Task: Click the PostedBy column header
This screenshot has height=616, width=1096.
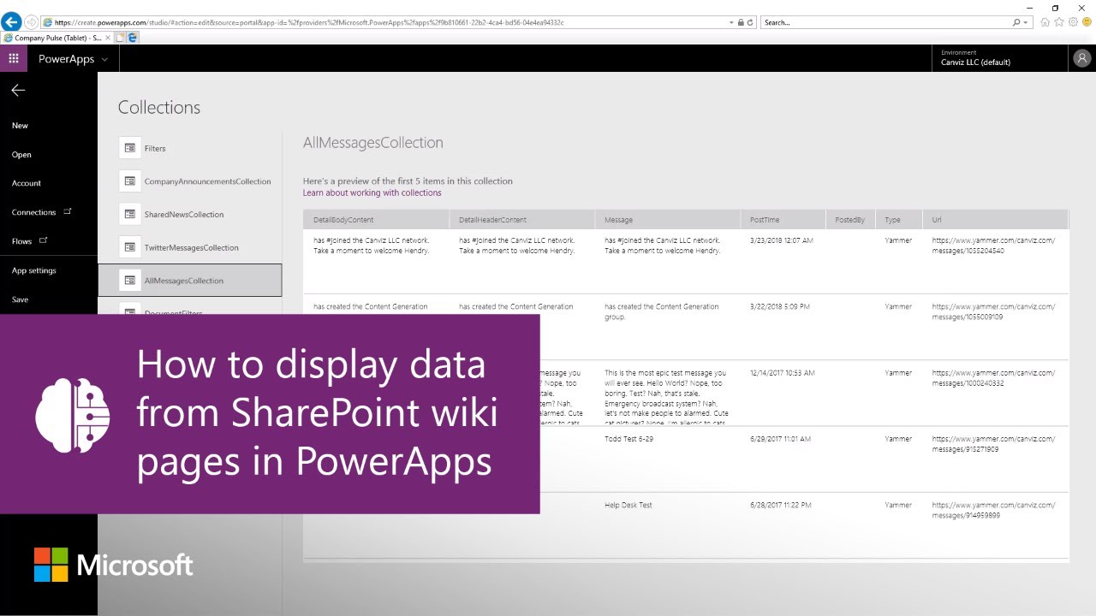Action: pyautogui.click(x=850, y=220)
